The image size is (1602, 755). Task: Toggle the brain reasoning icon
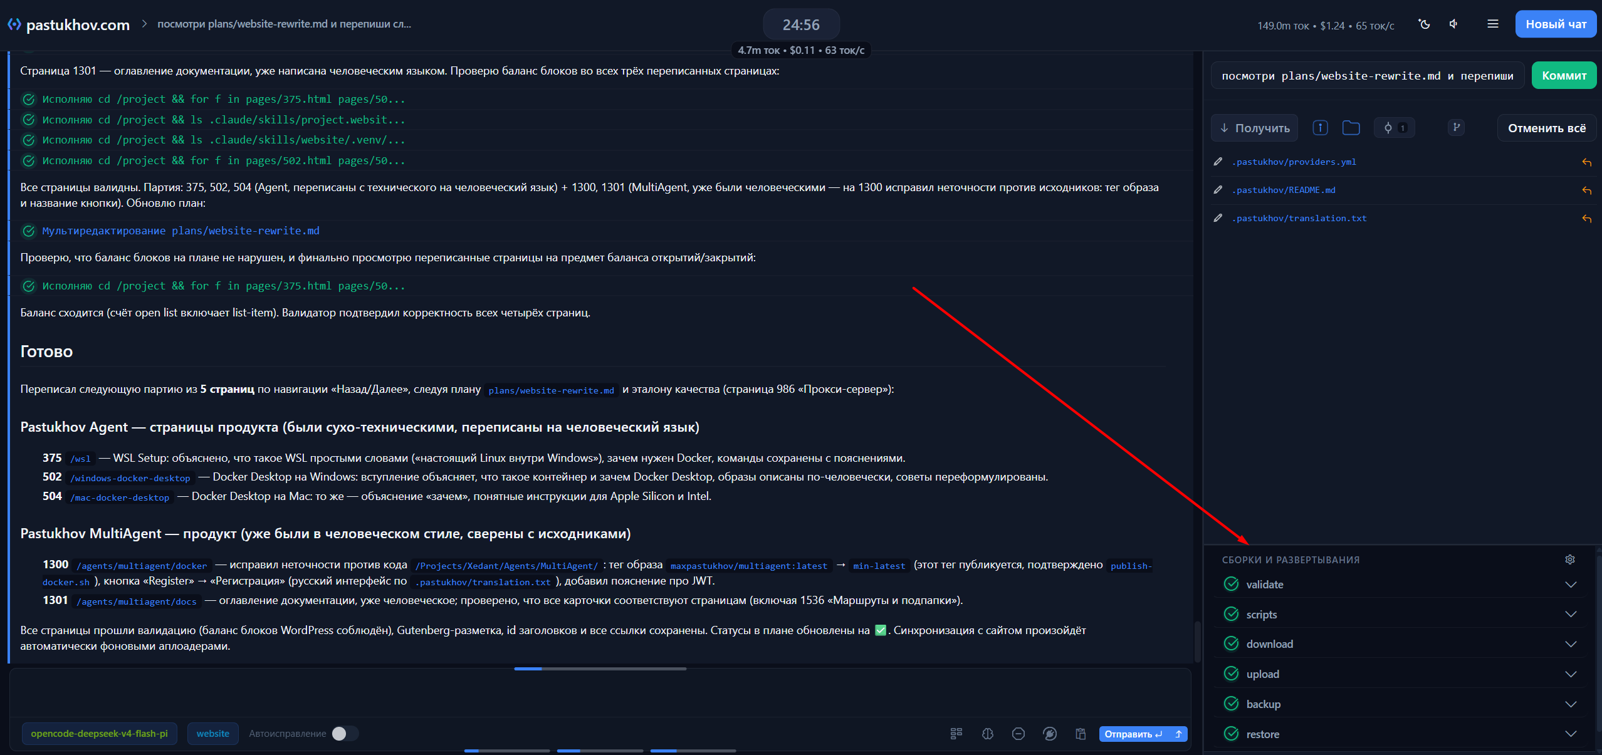[x=988, y=734]
